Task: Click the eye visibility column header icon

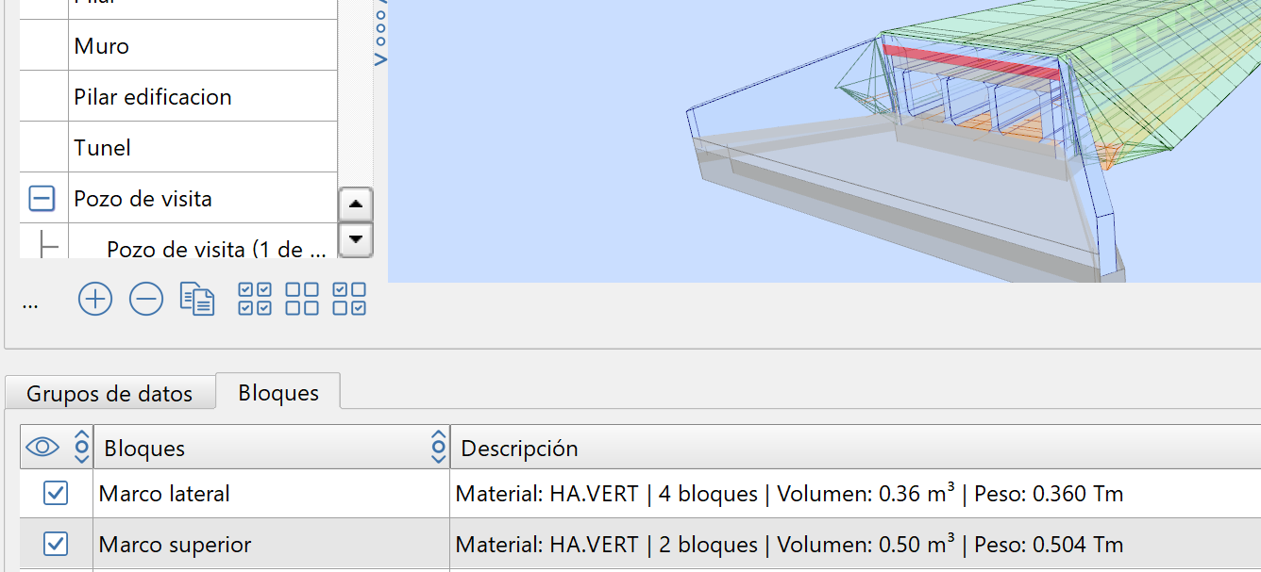Action: pos(42,448)
